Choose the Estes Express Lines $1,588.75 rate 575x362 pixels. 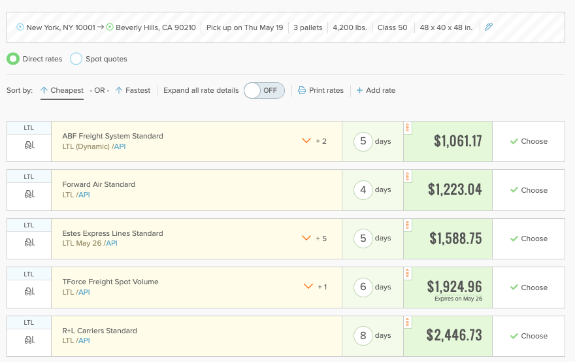[x=529, y=239]
